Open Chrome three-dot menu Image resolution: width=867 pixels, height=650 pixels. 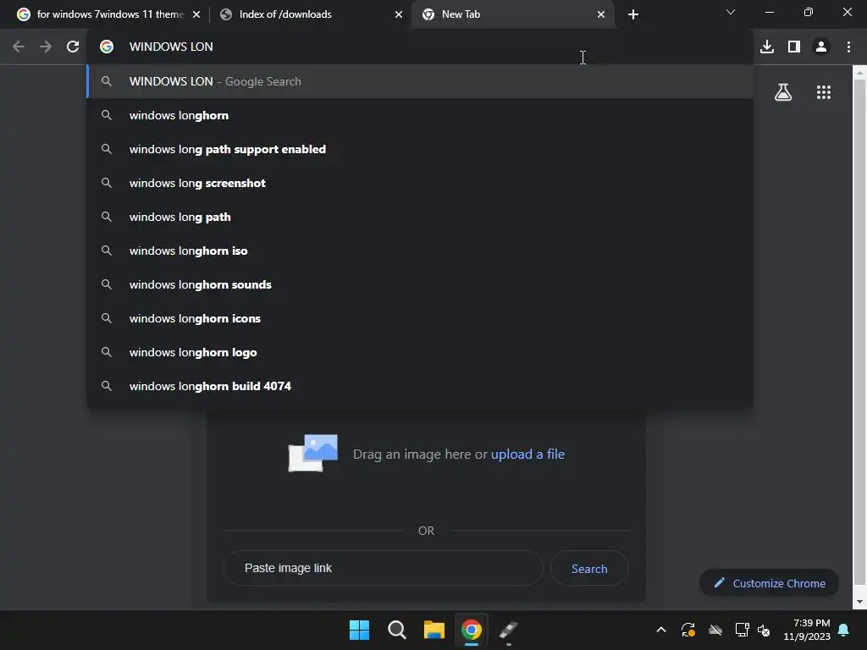pos(848,47)
